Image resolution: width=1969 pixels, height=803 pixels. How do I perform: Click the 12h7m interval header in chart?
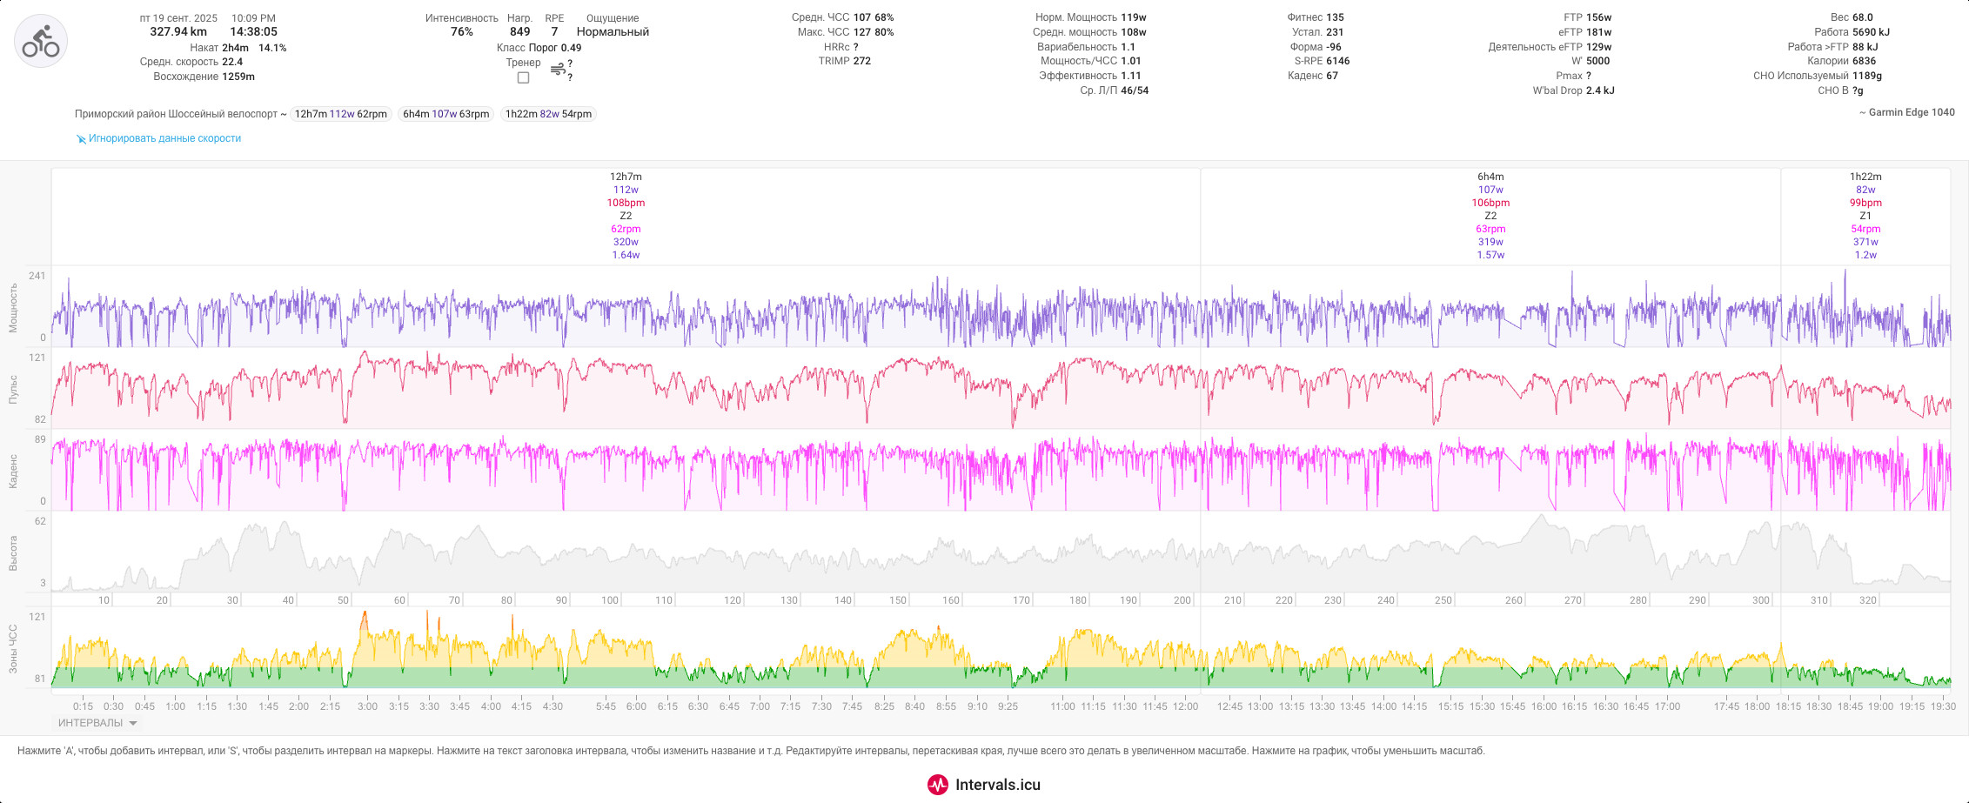pos(626,177)
